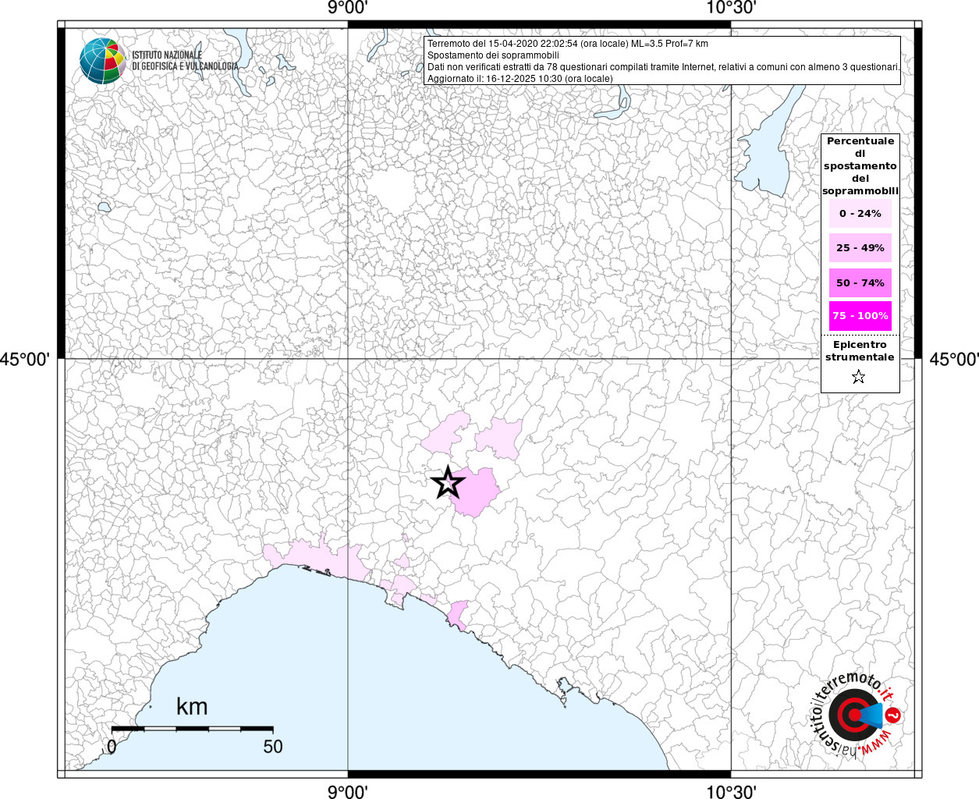Select the 0 - 24% legend swatch

pyautogui.click(x=860, y=213)
